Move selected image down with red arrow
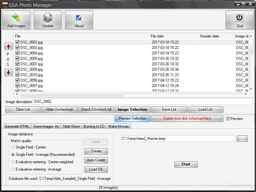 [8, 73]
